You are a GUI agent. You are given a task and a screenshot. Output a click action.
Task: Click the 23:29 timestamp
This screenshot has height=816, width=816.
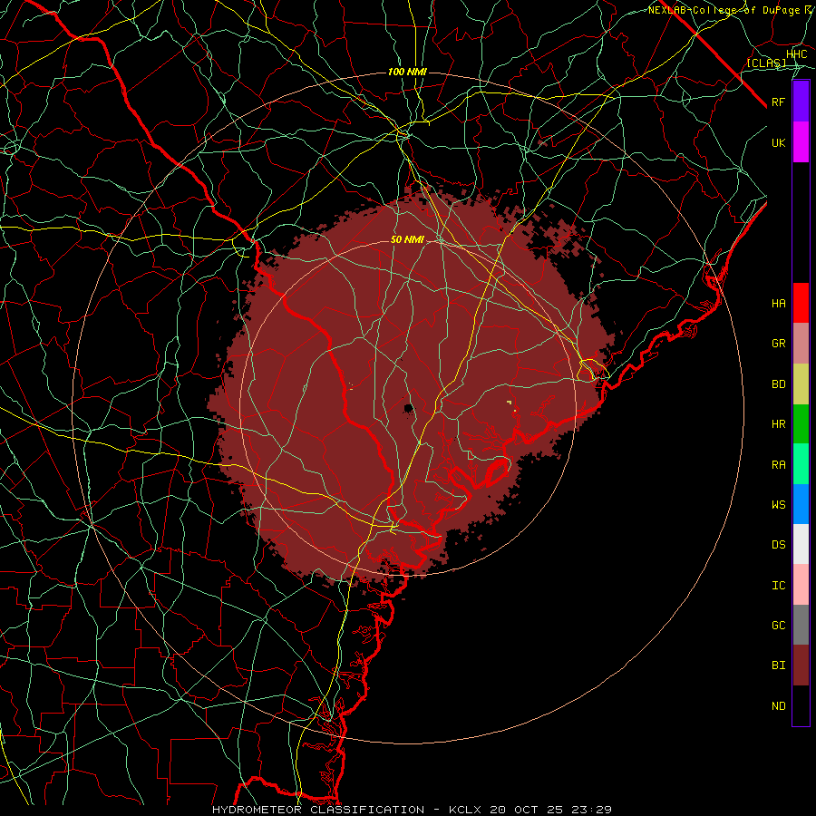click(591, 810)
